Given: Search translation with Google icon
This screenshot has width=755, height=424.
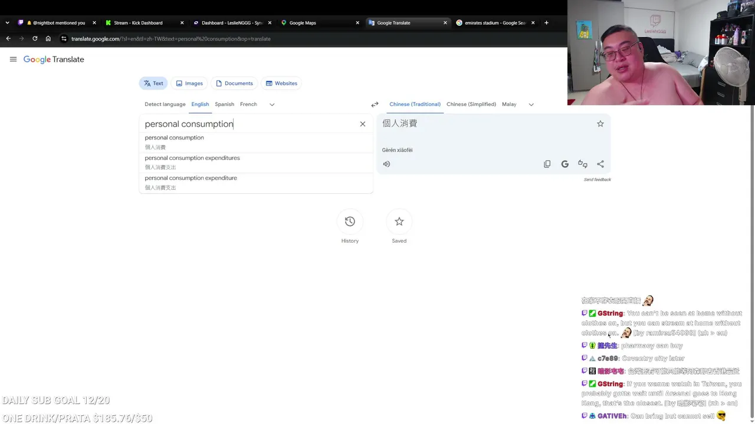Looking at the screenshot, I should pyautogui.click(x=565, y=164).
